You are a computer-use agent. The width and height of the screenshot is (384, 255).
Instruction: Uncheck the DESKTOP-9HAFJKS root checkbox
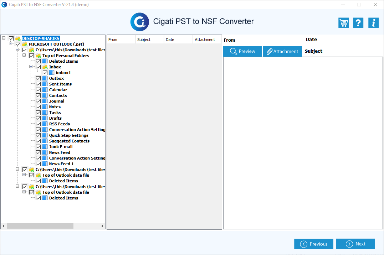click(x=11, y=39)
